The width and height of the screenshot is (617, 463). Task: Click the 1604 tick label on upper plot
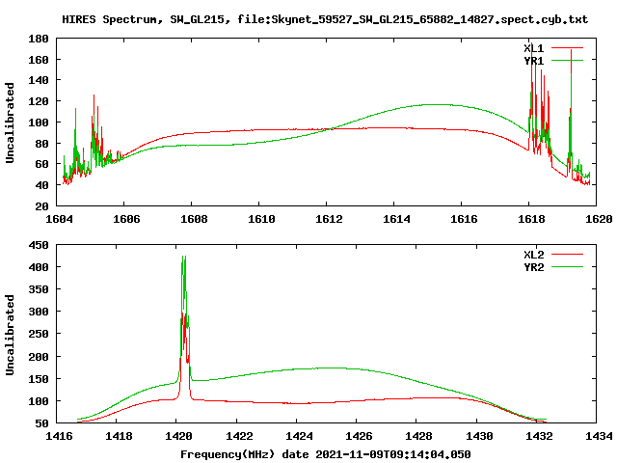point(59,219)
